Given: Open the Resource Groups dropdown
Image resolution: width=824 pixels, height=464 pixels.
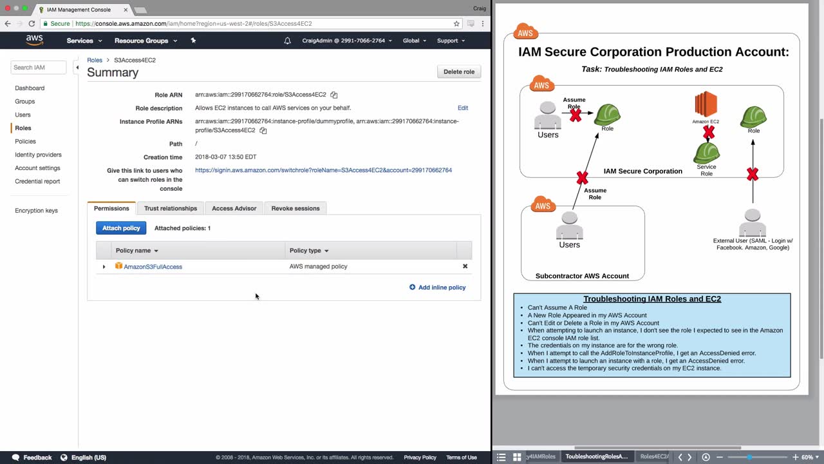Looking at the screenshot, I should tap(145, 41).
